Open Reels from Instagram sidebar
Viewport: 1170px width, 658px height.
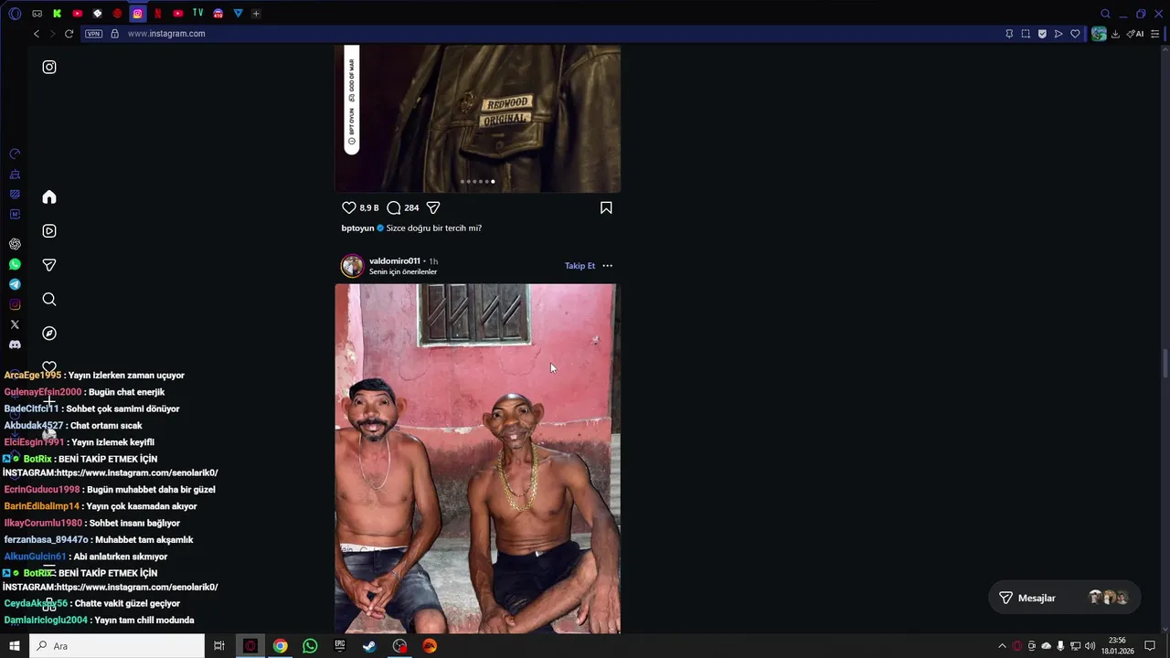(49, 231)
